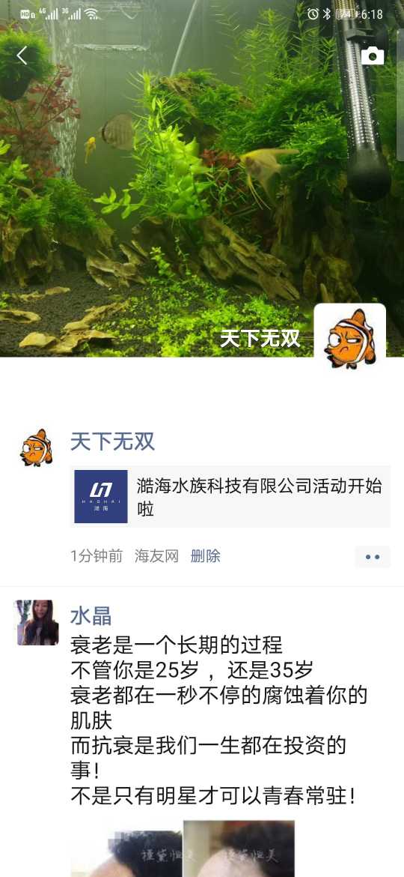Open the 天下无双 username link on post
Screen dimensions: 404x877
pyautogui.click(x=112, y=441)
